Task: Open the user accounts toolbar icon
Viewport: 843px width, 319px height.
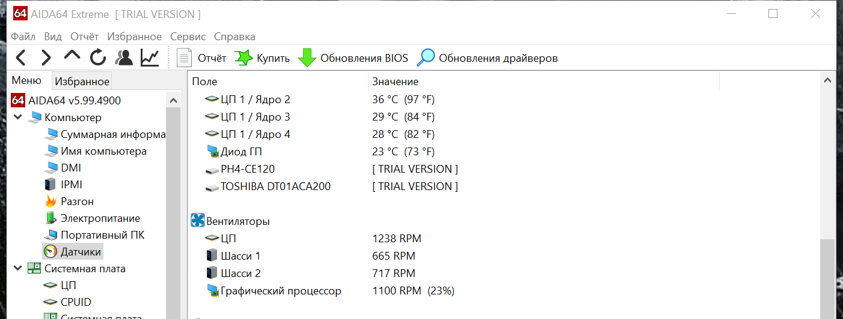Action: [x=124, y=58]
